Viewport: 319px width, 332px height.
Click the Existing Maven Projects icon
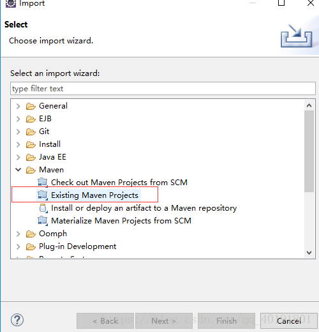click(43, 195)
